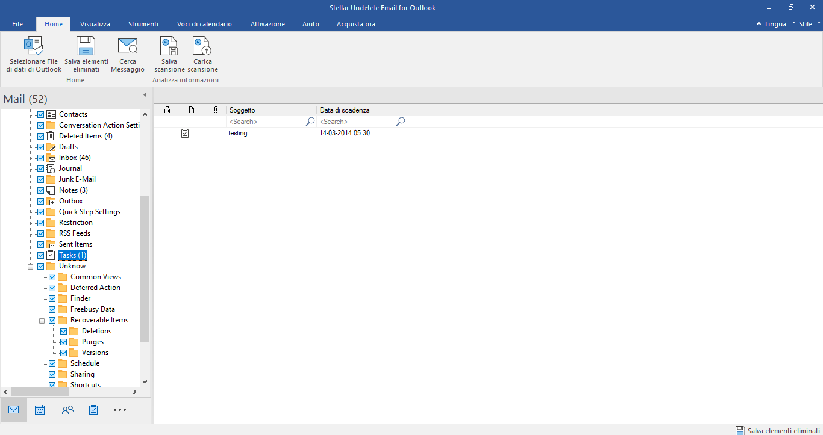The image size is (823, 435).
Task: Select RSS Feeds folder
Action: point(75,233)
